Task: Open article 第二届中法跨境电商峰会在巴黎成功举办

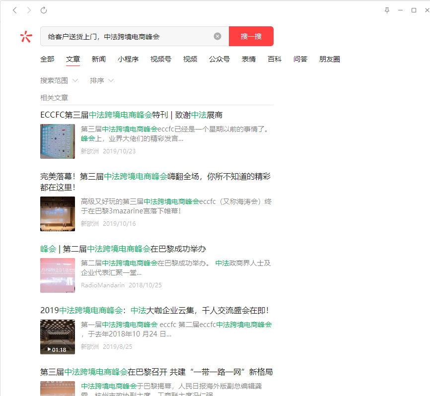Action: coord(123,249)
